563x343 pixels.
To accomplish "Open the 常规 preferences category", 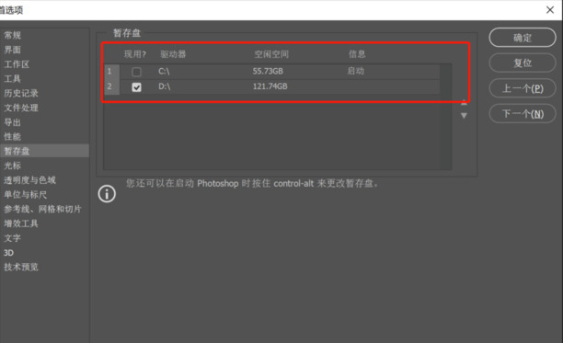I will pos(13,35).
